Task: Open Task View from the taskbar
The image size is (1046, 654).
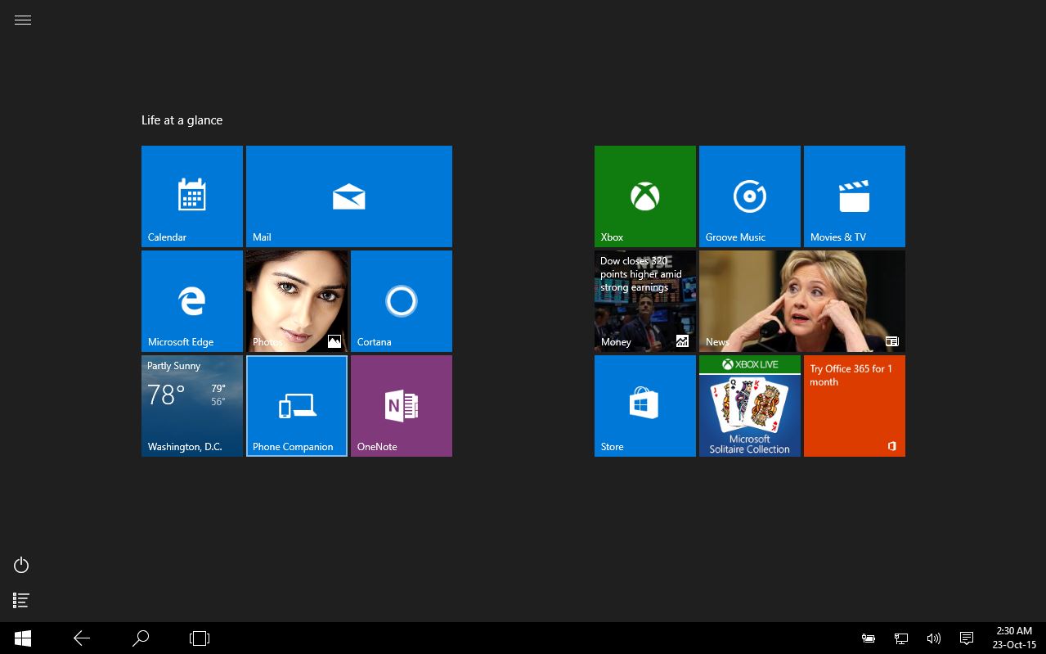Action: point(199,638)
